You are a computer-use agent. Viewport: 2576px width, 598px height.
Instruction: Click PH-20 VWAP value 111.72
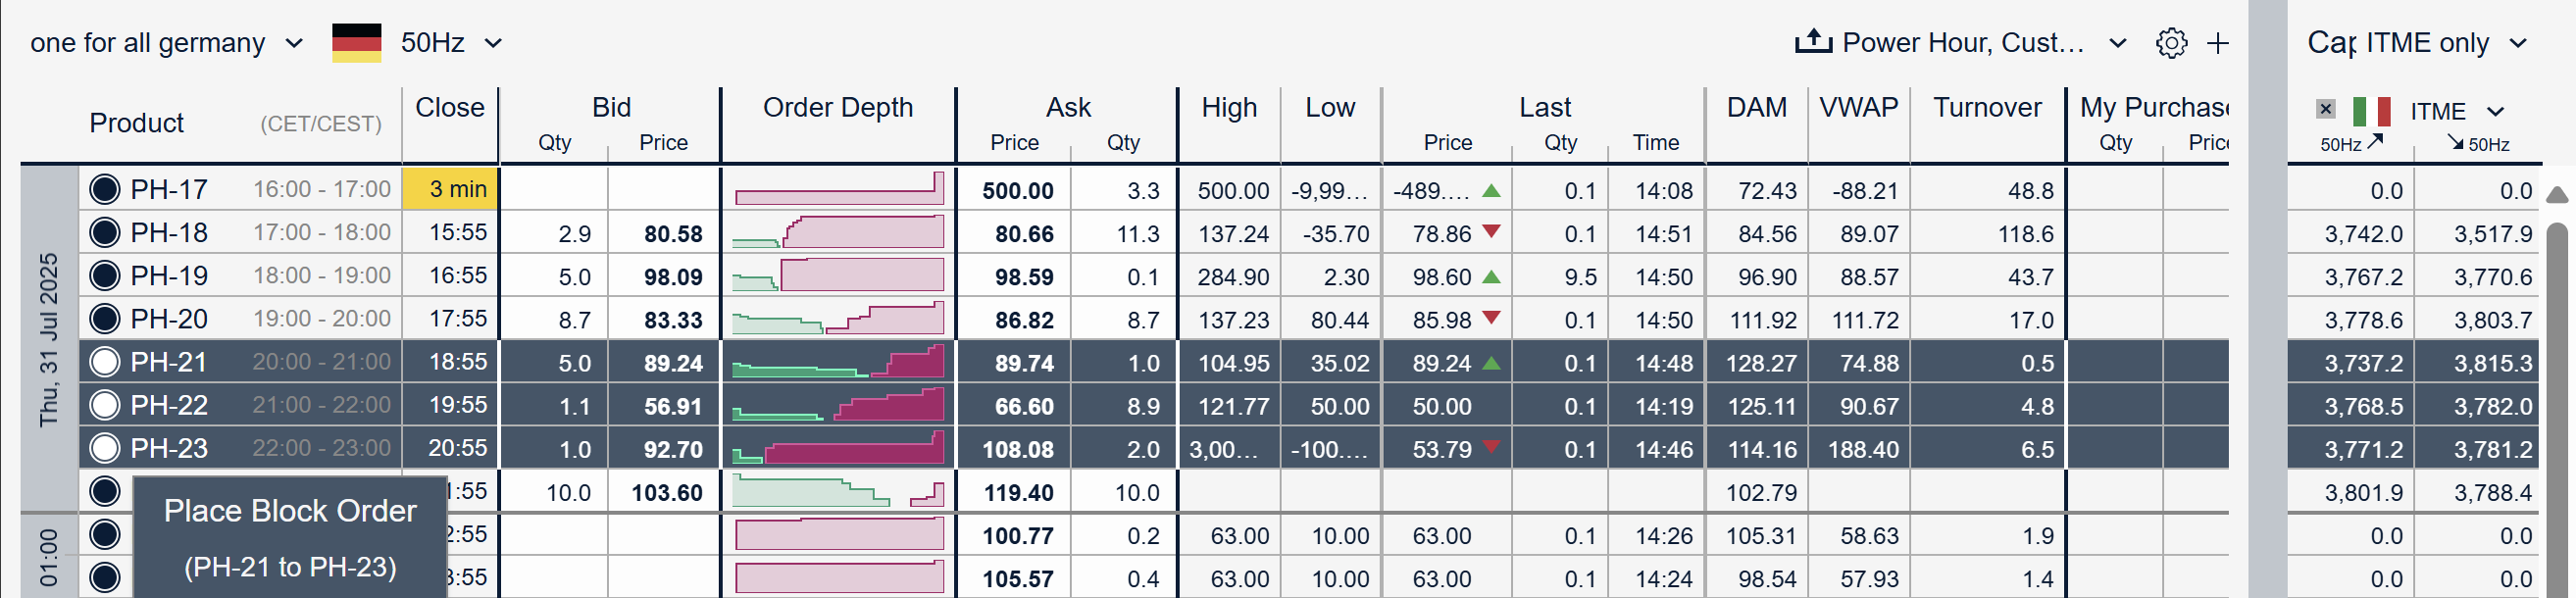click(1864, 320)
